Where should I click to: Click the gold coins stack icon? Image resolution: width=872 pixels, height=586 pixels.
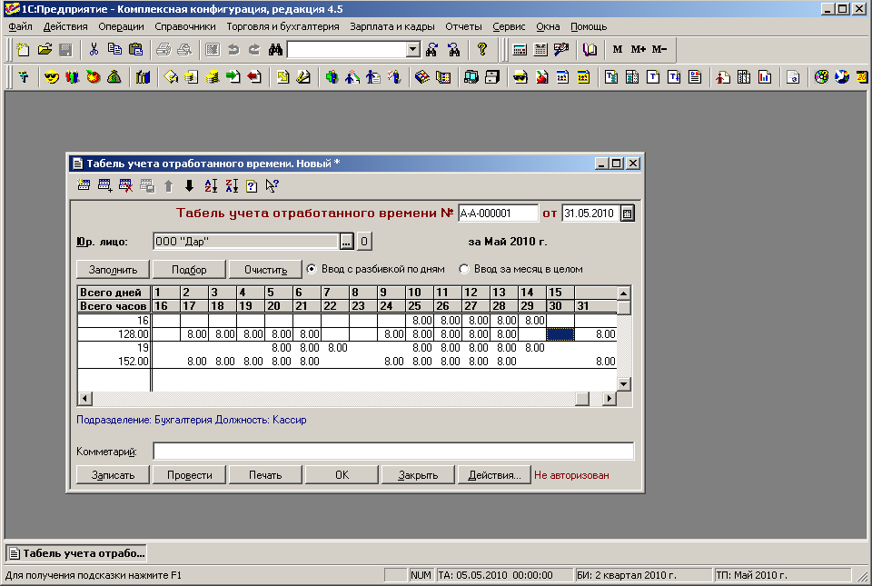point(212,76)
